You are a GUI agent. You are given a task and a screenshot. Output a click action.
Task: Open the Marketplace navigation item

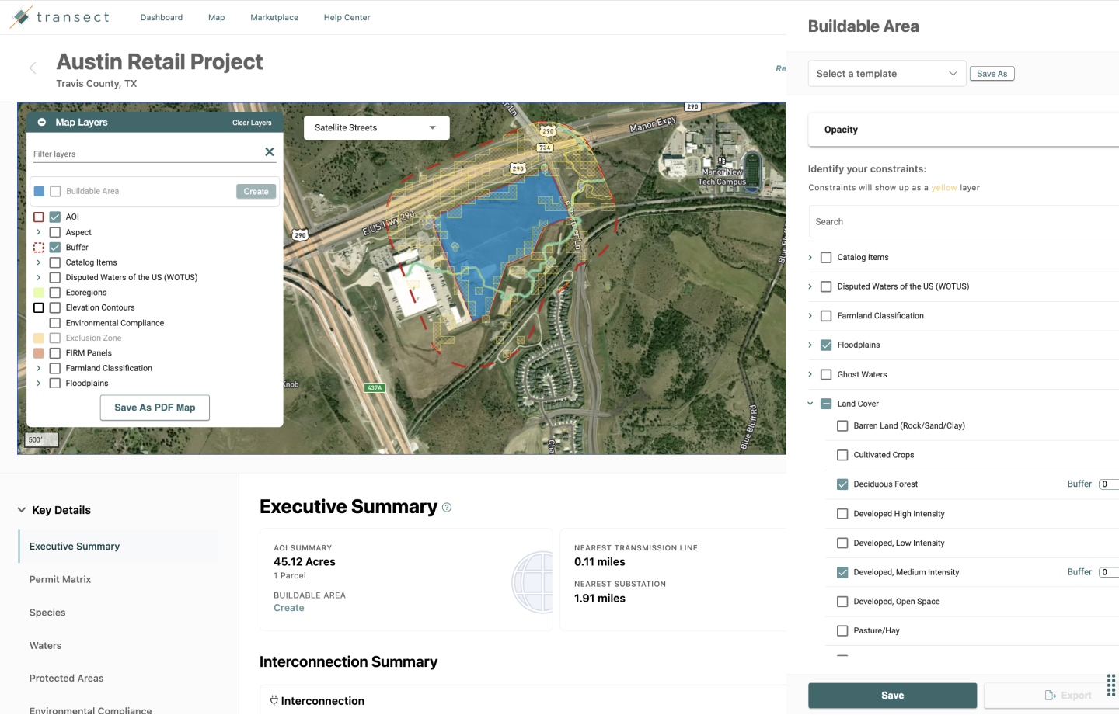274,17
